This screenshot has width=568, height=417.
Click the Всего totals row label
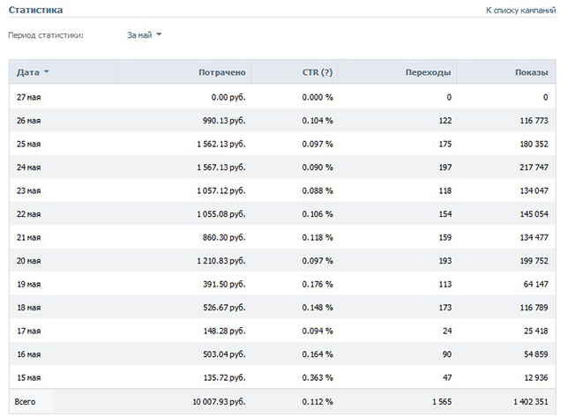[25, 401]
